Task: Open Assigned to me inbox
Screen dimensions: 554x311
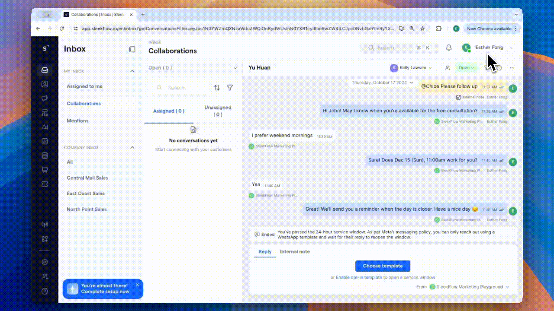Action: click(84, 86)
